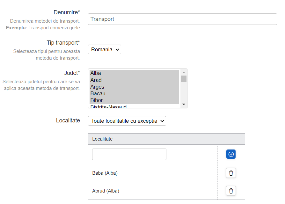Select Bihor county option
The image size is (285, 204).
tap(134, 100)
